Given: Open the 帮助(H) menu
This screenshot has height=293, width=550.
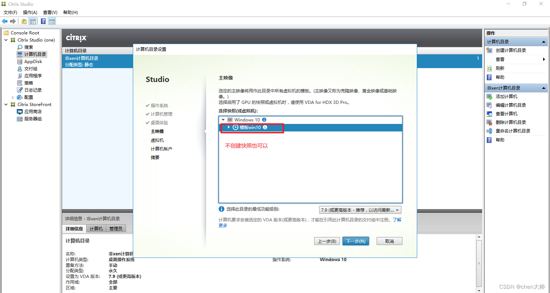Looking at the screenshot, I should pos(70,12).
